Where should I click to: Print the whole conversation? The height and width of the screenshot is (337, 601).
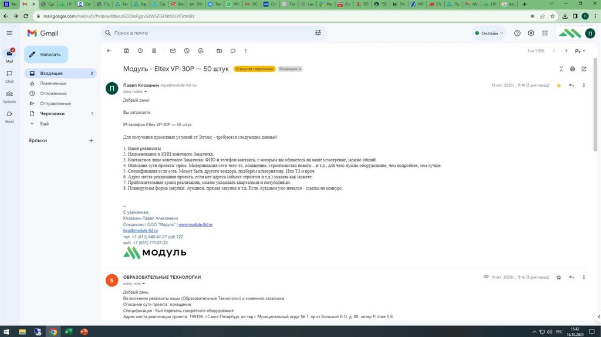point(572,69)
